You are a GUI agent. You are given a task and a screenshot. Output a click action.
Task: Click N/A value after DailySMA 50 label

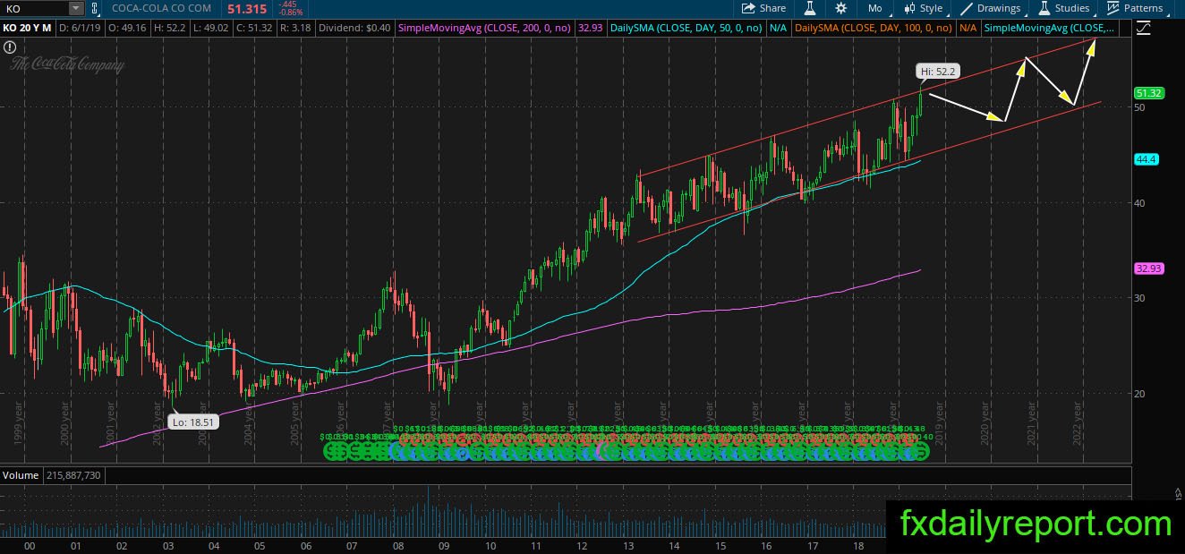tap(779, 29)
